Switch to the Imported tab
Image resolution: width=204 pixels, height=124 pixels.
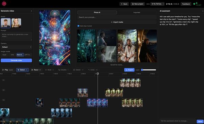click(137, 12)
